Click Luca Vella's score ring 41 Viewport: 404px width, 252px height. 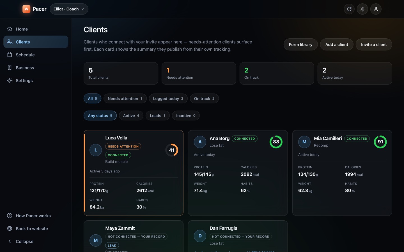(172, 150)
